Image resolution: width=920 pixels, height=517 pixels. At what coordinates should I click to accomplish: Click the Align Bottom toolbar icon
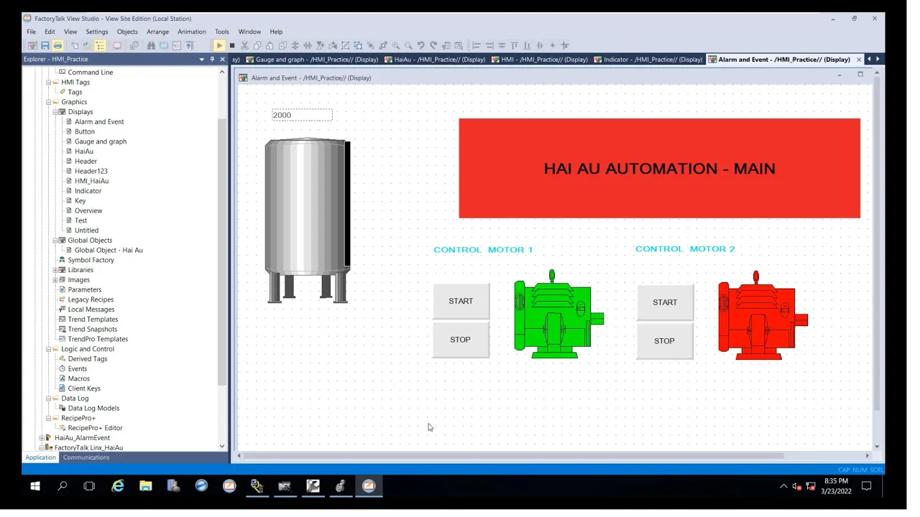[x=527, y=45]
